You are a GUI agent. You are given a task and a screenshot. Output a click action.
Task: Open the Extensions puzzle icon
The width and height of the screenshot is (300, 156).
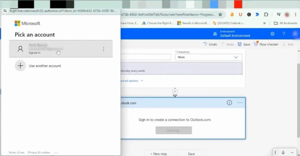[266, 15]
